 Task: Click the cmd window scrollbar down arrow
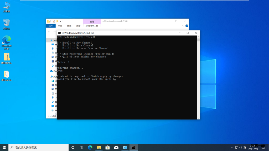click(x=198, y=118)
